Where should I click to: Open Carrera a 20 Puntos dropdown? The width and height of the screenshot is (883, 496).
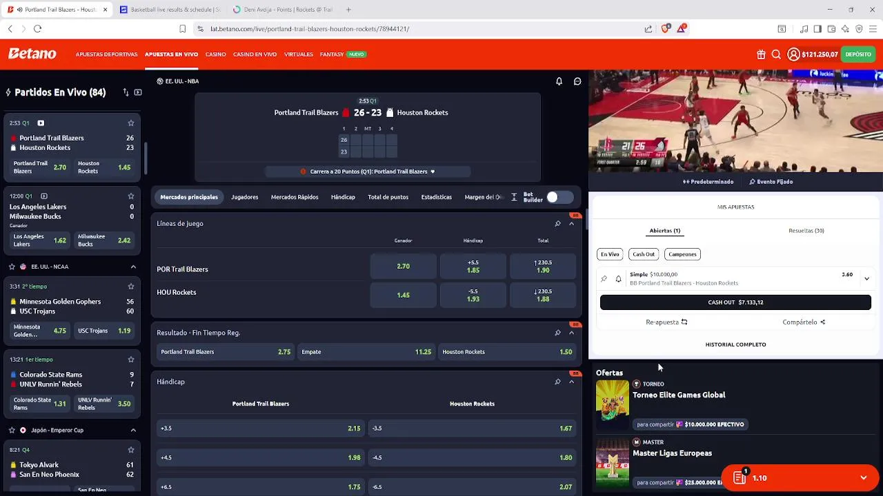pyautogui.click(x=368, y=172)
